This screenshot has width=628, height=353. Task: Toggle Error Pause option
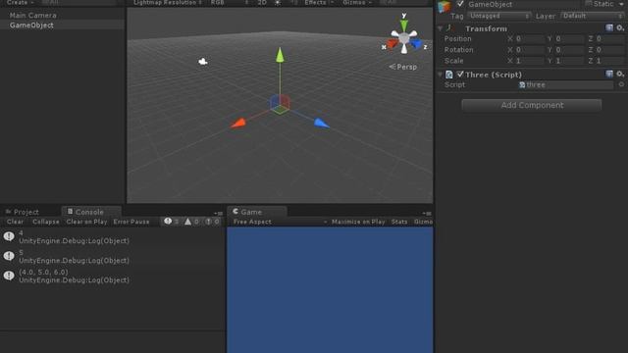(131, 222)
